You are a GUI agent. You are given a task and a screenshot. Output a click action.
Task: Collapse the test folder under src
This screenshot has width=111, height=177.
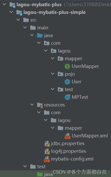tap(25, 166)
